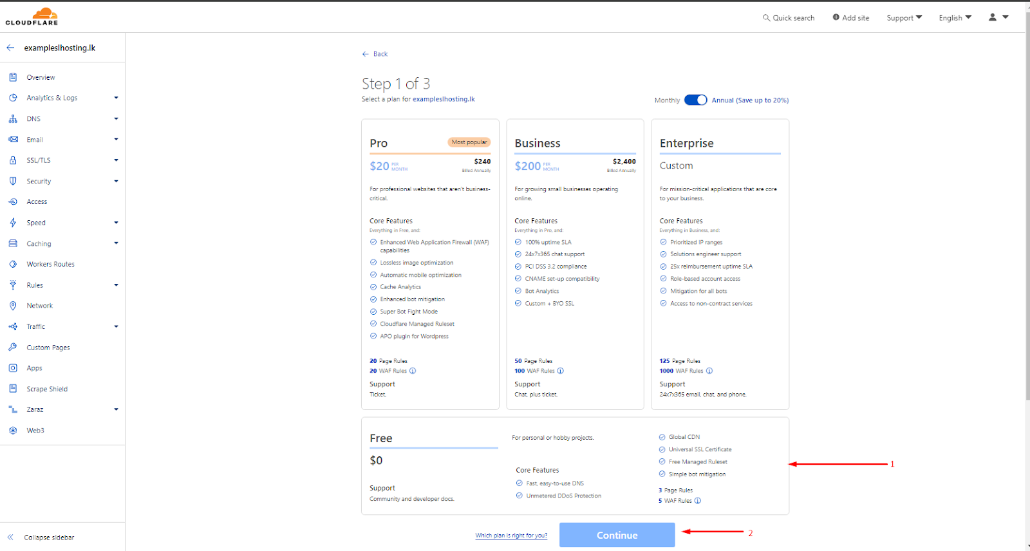Expand the Caching submenu arrow
Viewport: 1030px width, 551px height.
tap(116, 243)
